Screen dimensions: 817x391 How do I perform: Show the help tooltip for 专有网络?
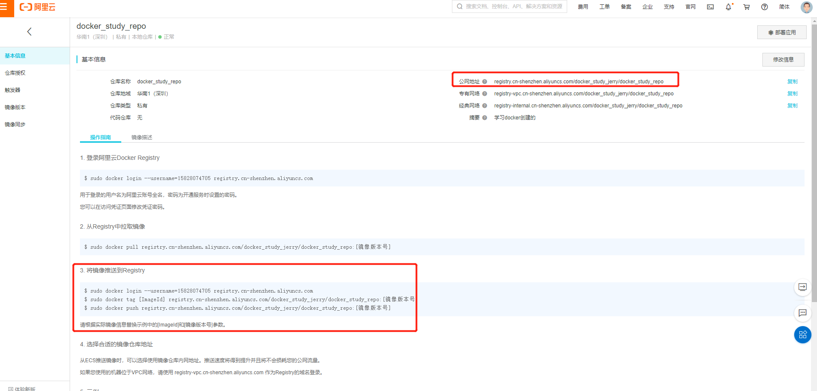tap(485, 94)
